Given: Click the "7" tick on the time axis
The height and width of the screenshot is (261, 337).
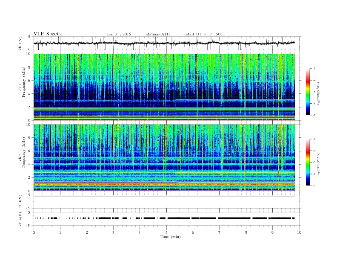Looking at the screenshot, I should (x=220, y=232).
